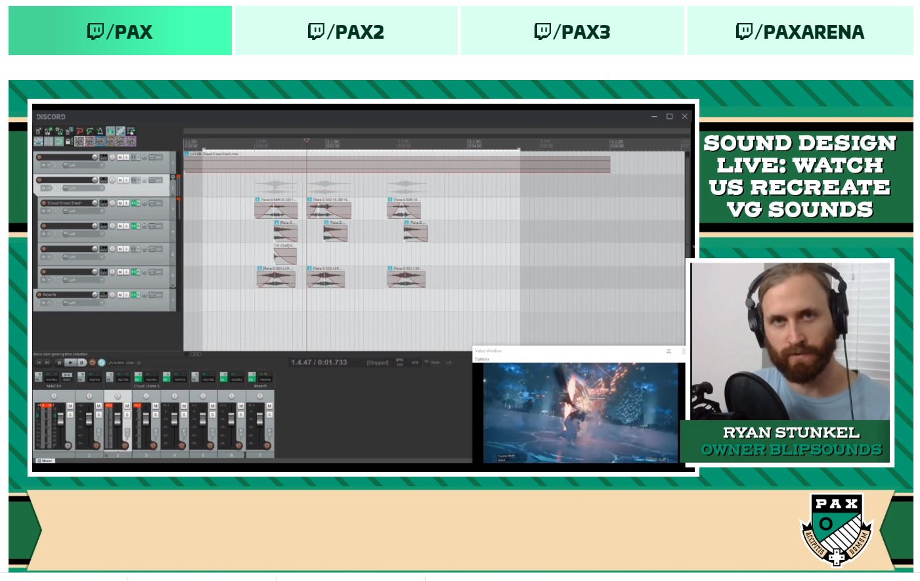920x581 pixels.
Task: Open track 2 input Left dropdown
Action: pyautogui.click(x=84, y=188)
